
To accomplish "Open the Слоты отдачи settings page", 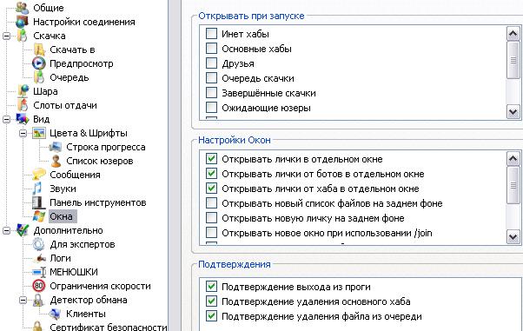I will click(x=65, y=105).
